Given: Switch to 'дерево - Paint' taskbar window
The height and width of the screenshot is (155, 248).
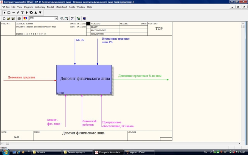Looking at the screenshot, I should [139, 152].
